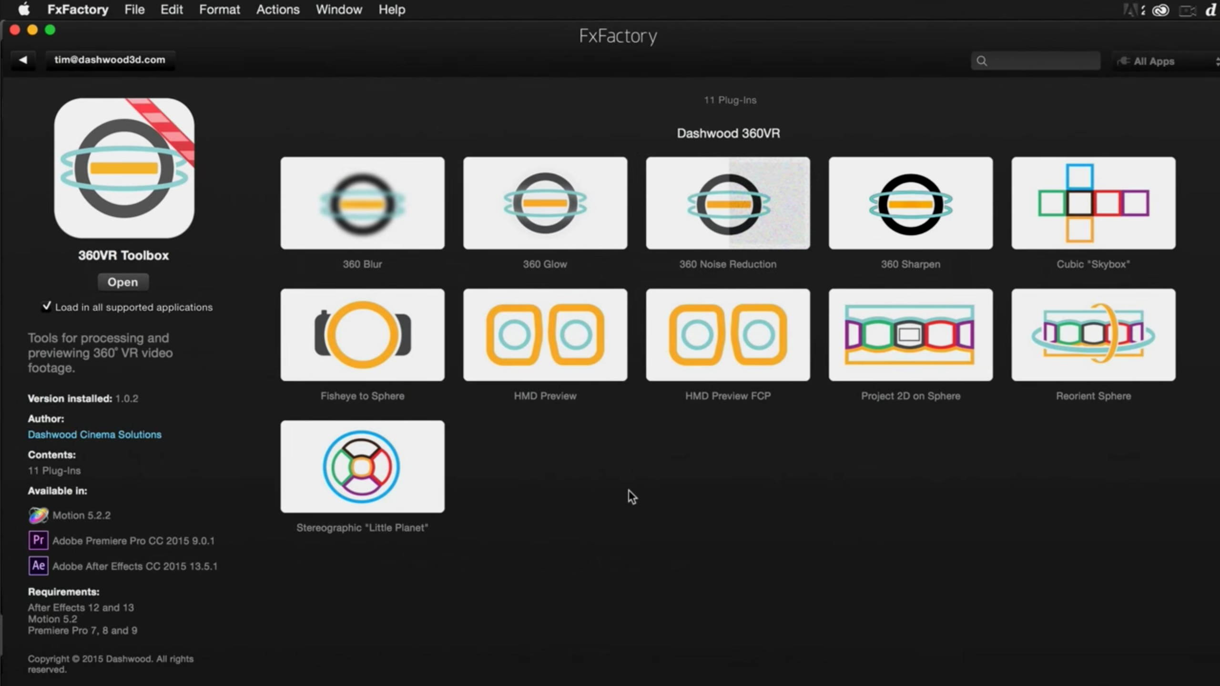Click the Open button for 360VR Toolbox
This screenshot has height=686, width=1220.
click(x=123, y=282)
